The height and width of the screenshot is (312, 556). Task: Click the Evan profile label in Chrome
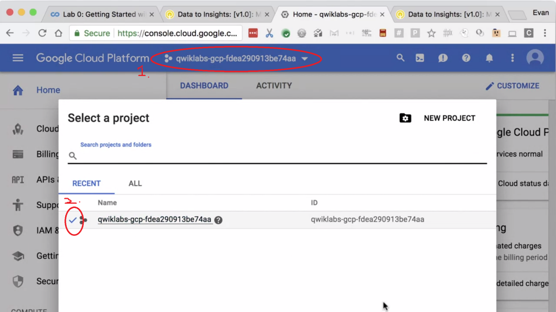[x=541, y=13]
